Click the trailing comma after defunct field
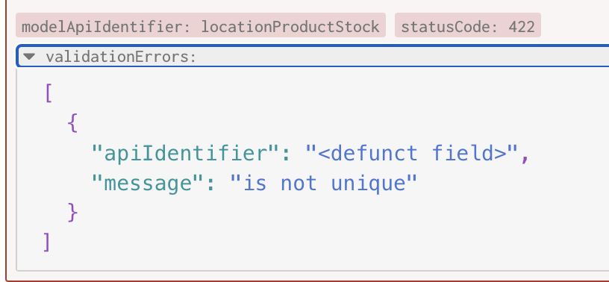This screenshot has height=282, width=609. tap(525, 156)
